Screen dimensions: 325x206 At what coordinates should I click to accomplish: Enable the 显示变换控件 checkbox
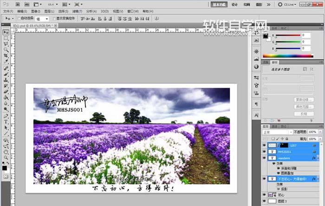(x=54, y=19)
